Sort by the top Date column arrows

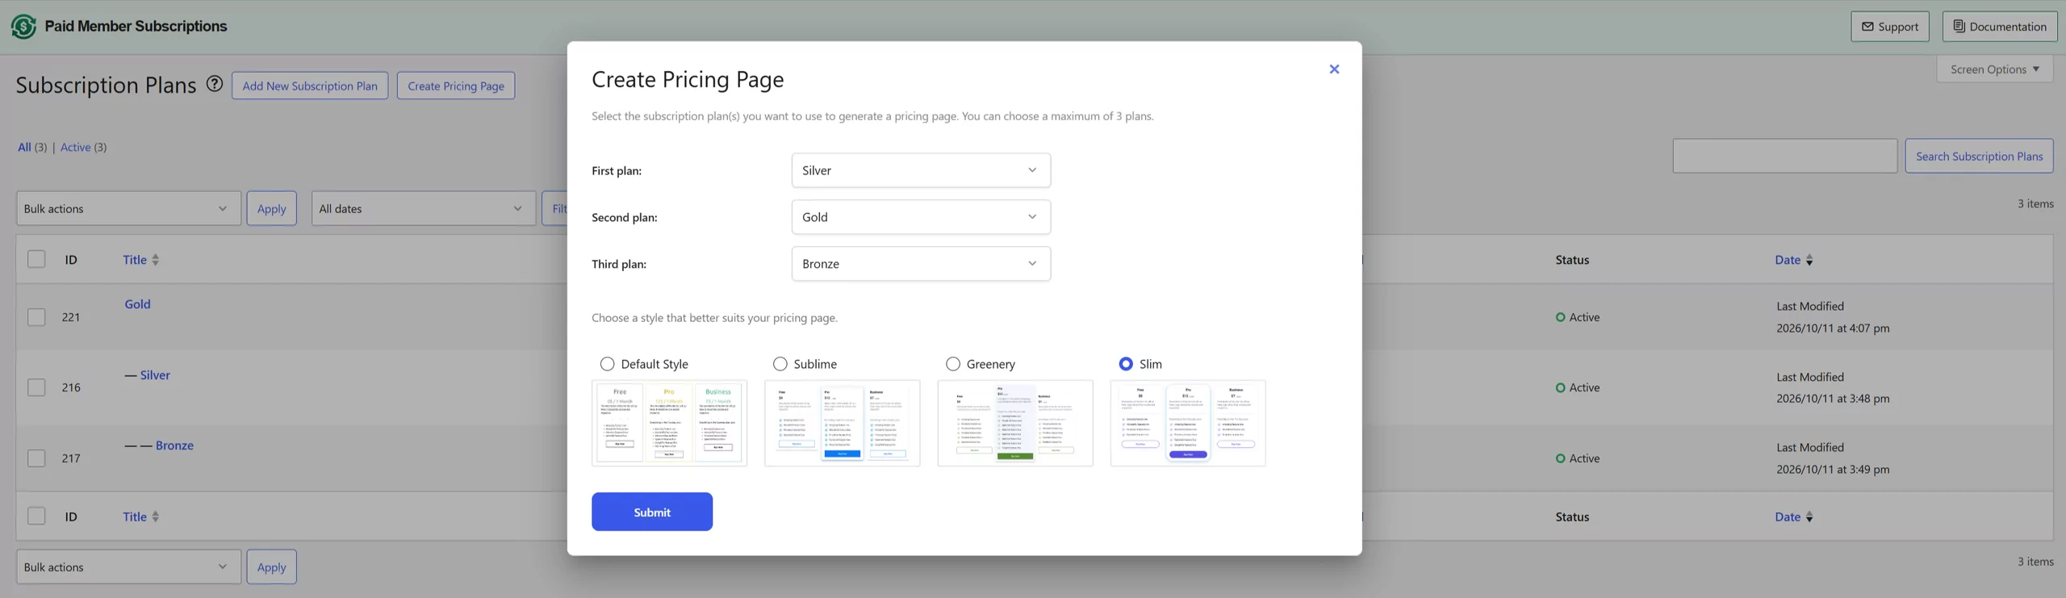[1809, 260]
